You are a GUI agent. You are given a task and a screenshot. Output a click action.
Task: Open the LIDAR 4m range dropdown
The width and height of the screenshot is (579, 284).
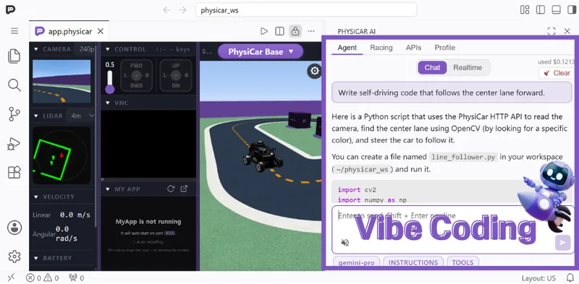81,116
